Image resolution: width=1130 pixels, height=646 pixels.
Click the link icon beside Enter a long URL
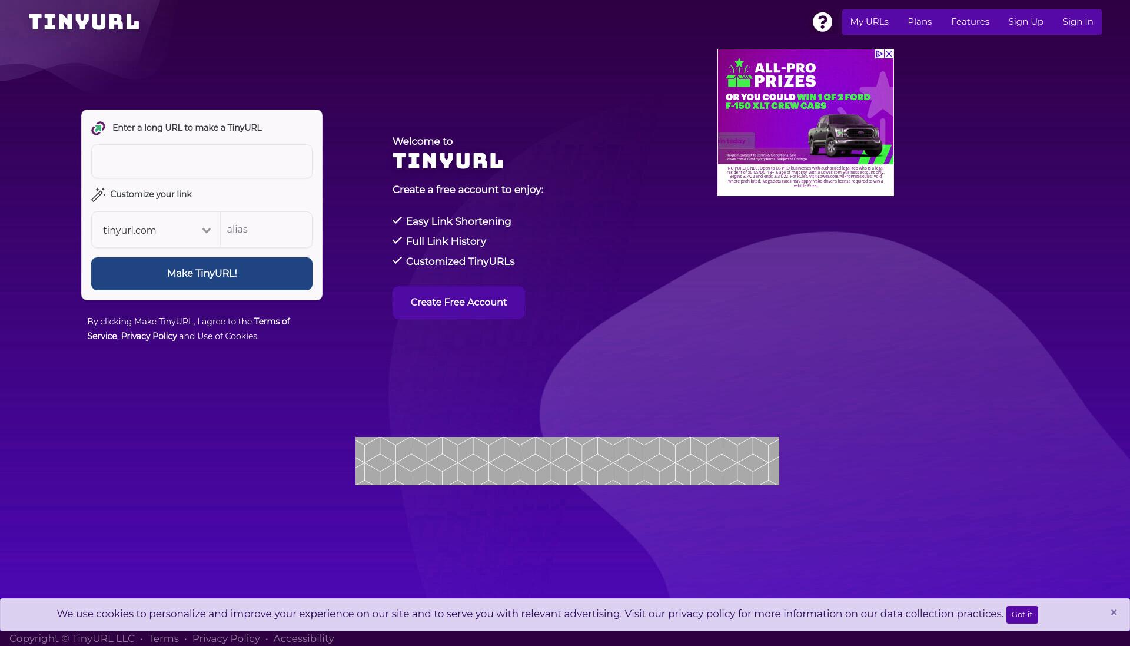click(98, 128)
